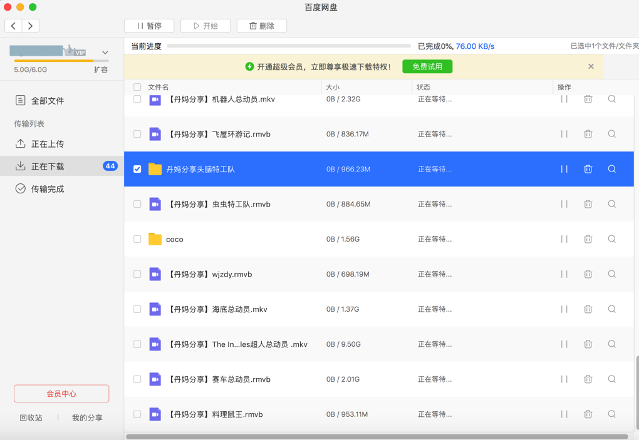
Task: Open 会员中心
Action: (x=61, y=394)
